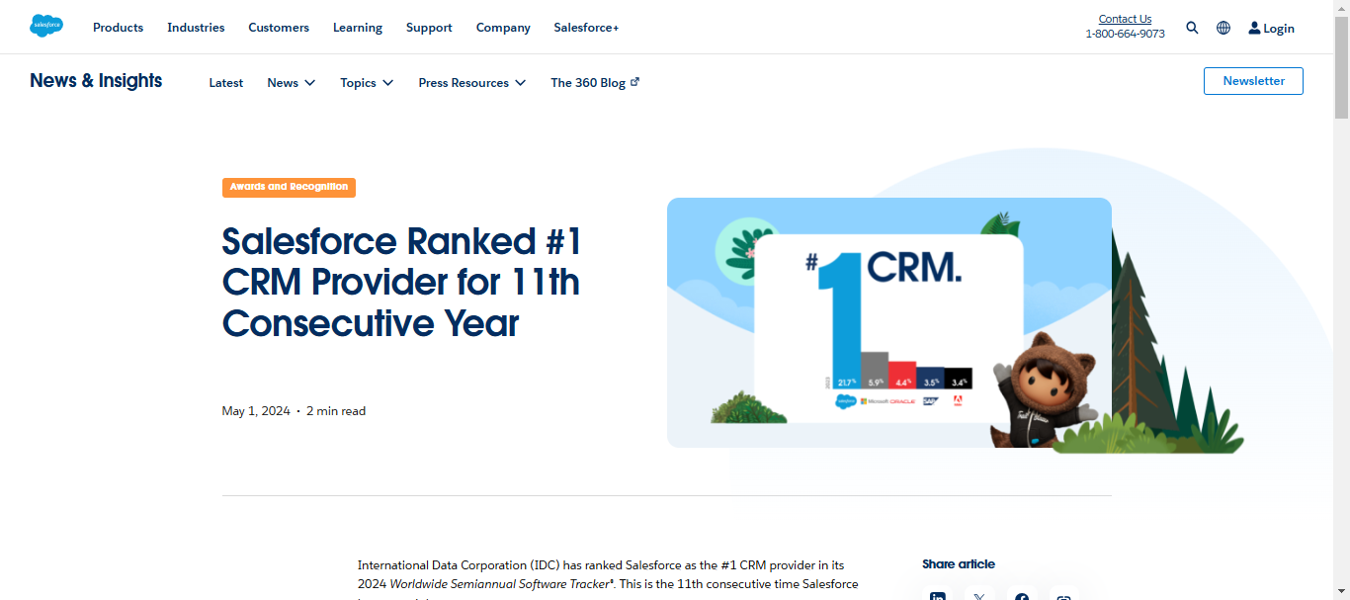The width and height of the screenshot is (1350, 600).
Task: Click the external link icon beside The 360 Blog
Action: pyautogui.click(x=634, y=82)
